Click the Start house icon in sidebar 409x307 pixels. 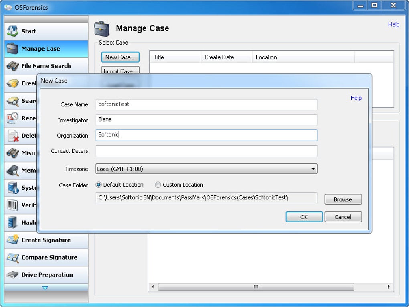pyautogui.click(x=12, y=31)
